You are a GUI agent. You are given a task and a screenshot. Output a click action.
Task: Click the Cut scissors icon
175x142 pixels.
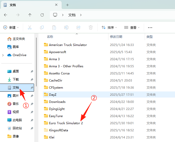tap(30, 27)
